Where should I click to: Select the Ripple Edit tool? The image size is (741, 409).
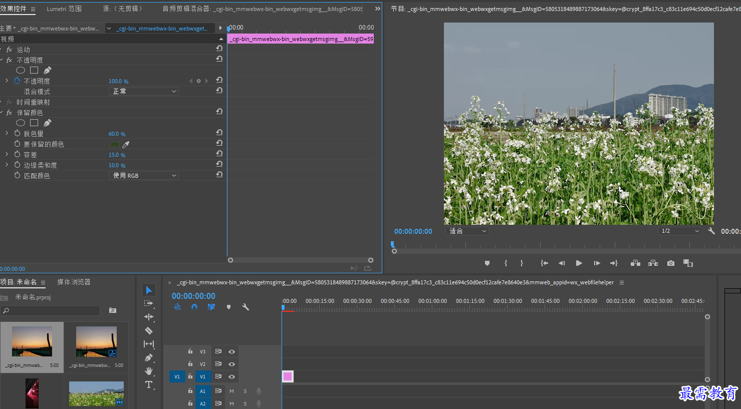pyautogui.click(x=149, y=317)
